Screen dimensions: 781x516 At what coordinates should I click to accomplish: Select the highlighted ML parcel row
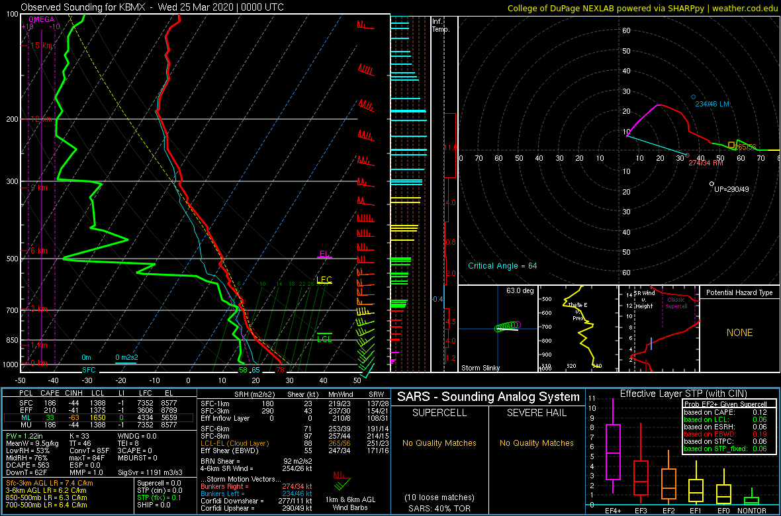coord(99,418)
